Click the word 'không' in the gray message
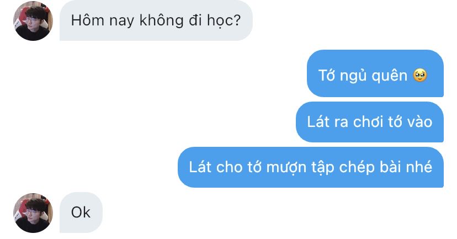 (162, 20)
